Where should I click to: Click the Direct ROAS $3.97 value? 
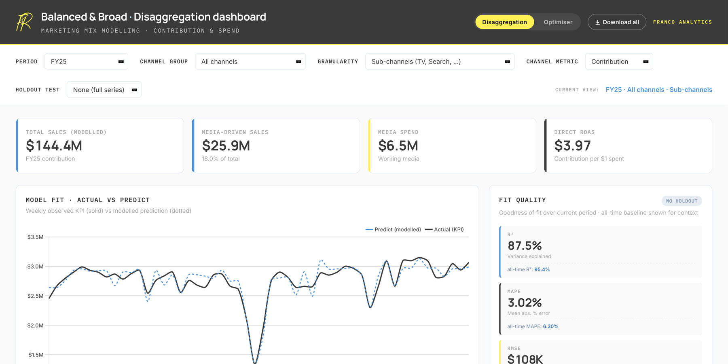572,146
